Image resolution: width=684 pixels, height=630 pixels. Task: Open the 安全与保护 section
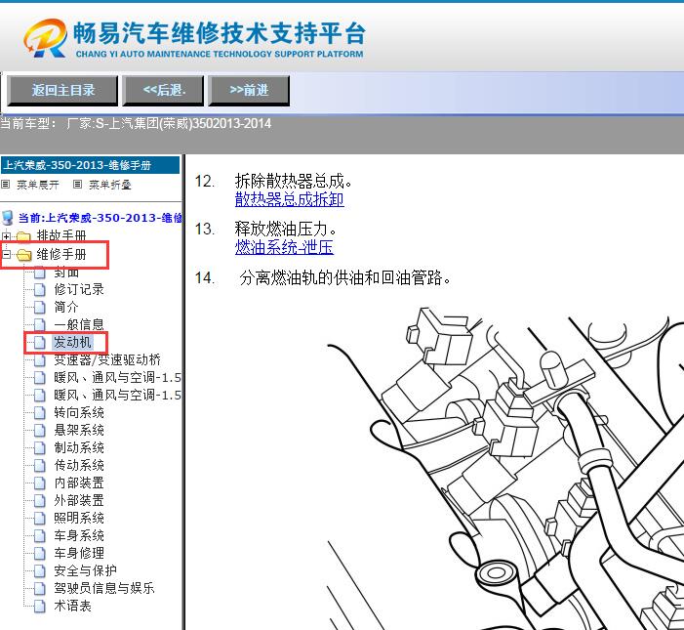click(x=86, y=570)
